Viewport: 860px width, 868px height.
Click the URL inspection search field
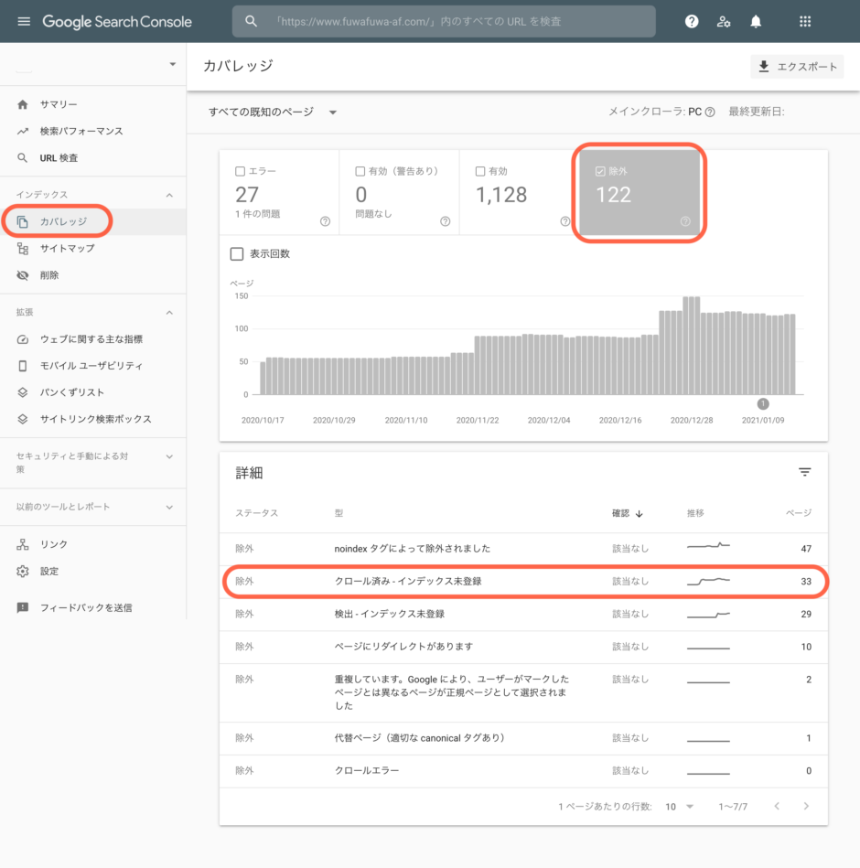pyautogui.click(x=444, y=22)
